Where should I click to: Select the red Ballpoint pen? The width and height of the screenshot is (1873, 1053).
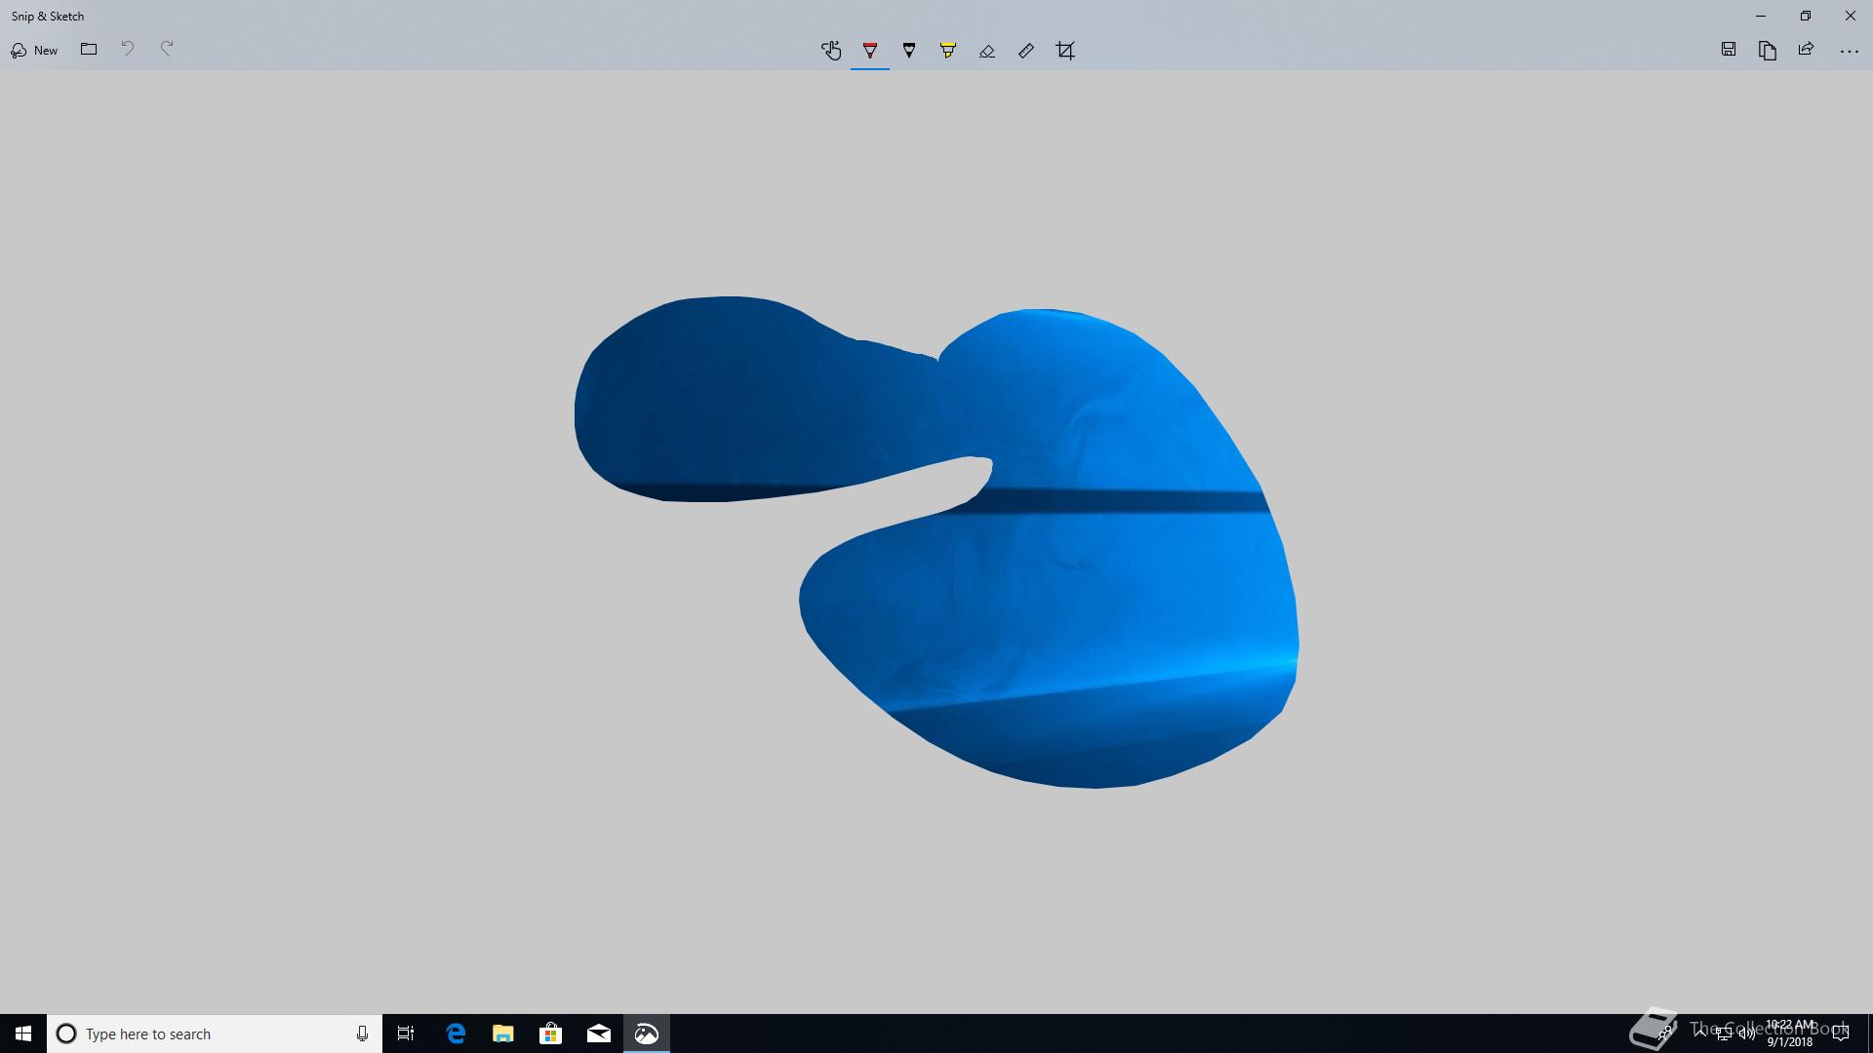pyautogui.click(x=870, y=51)
